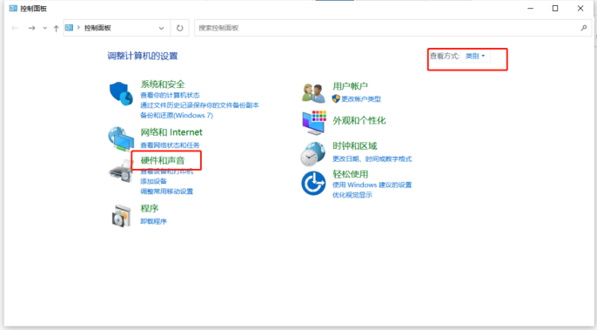Screen dimensions: 597x330
Task: Click the 外观和个性化 monitor icon
Action: [x=314, y=123]
